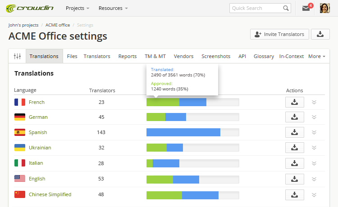Open the settings sliders icon tab
The height and width of the screenshot is (207, 338).
coord(17,56)
